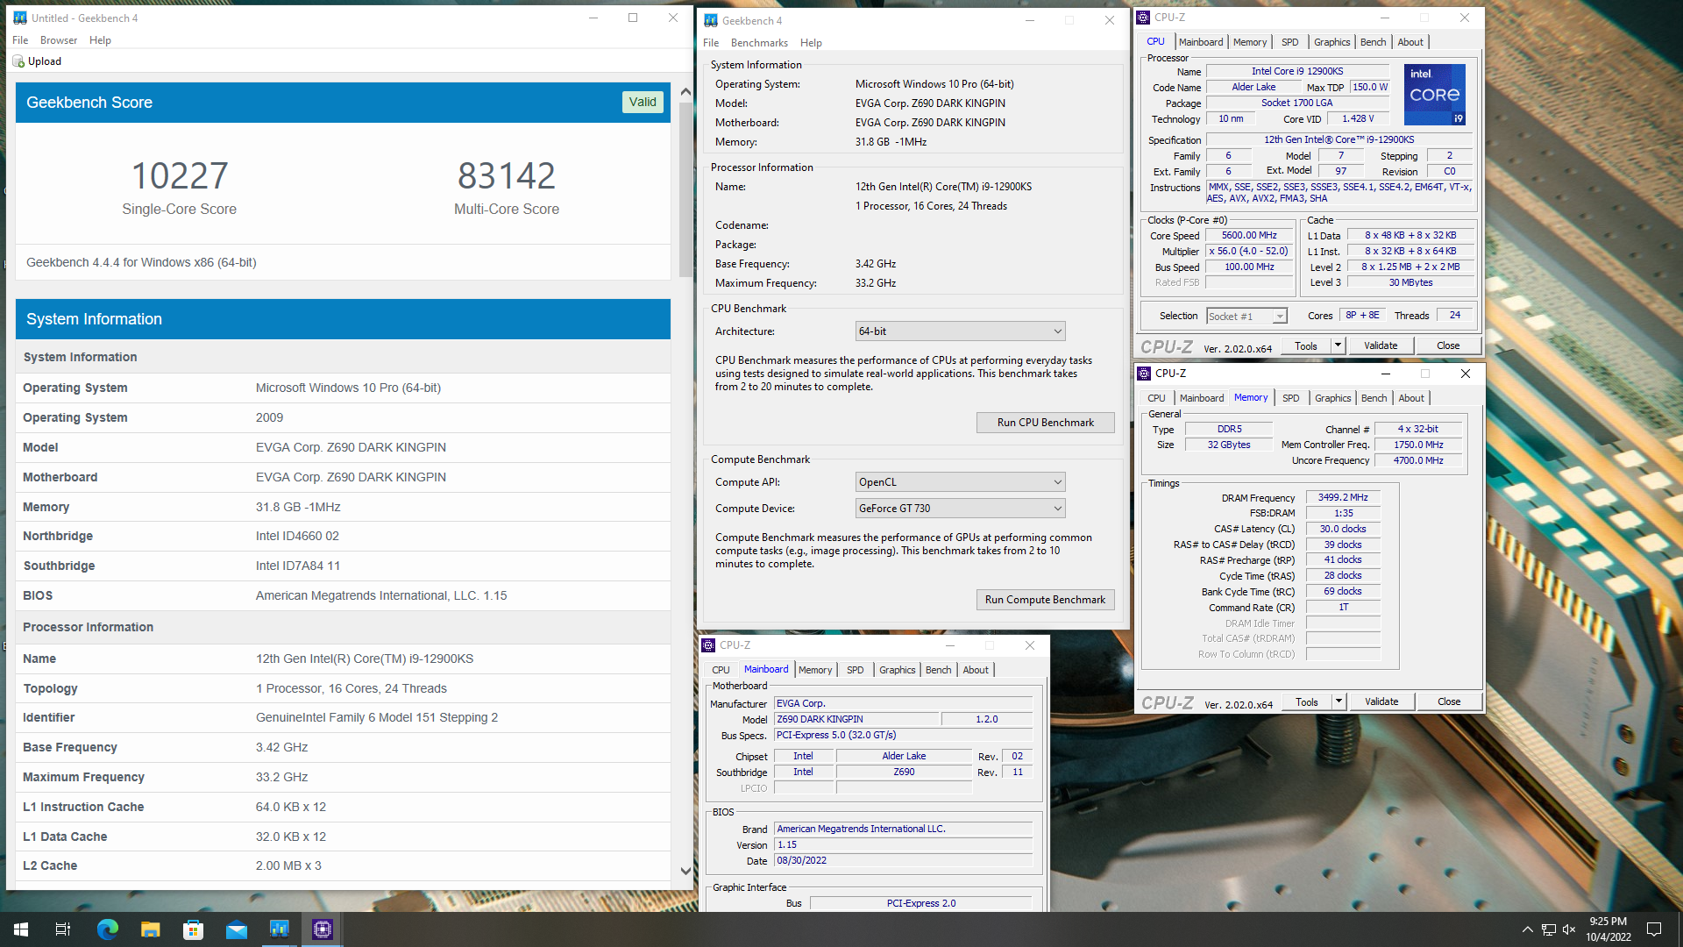Open the Socket #1 selection dropdown
The width and height of the screenshot is (1683, 947).
pyautogui.click(x=1246, y=316)
